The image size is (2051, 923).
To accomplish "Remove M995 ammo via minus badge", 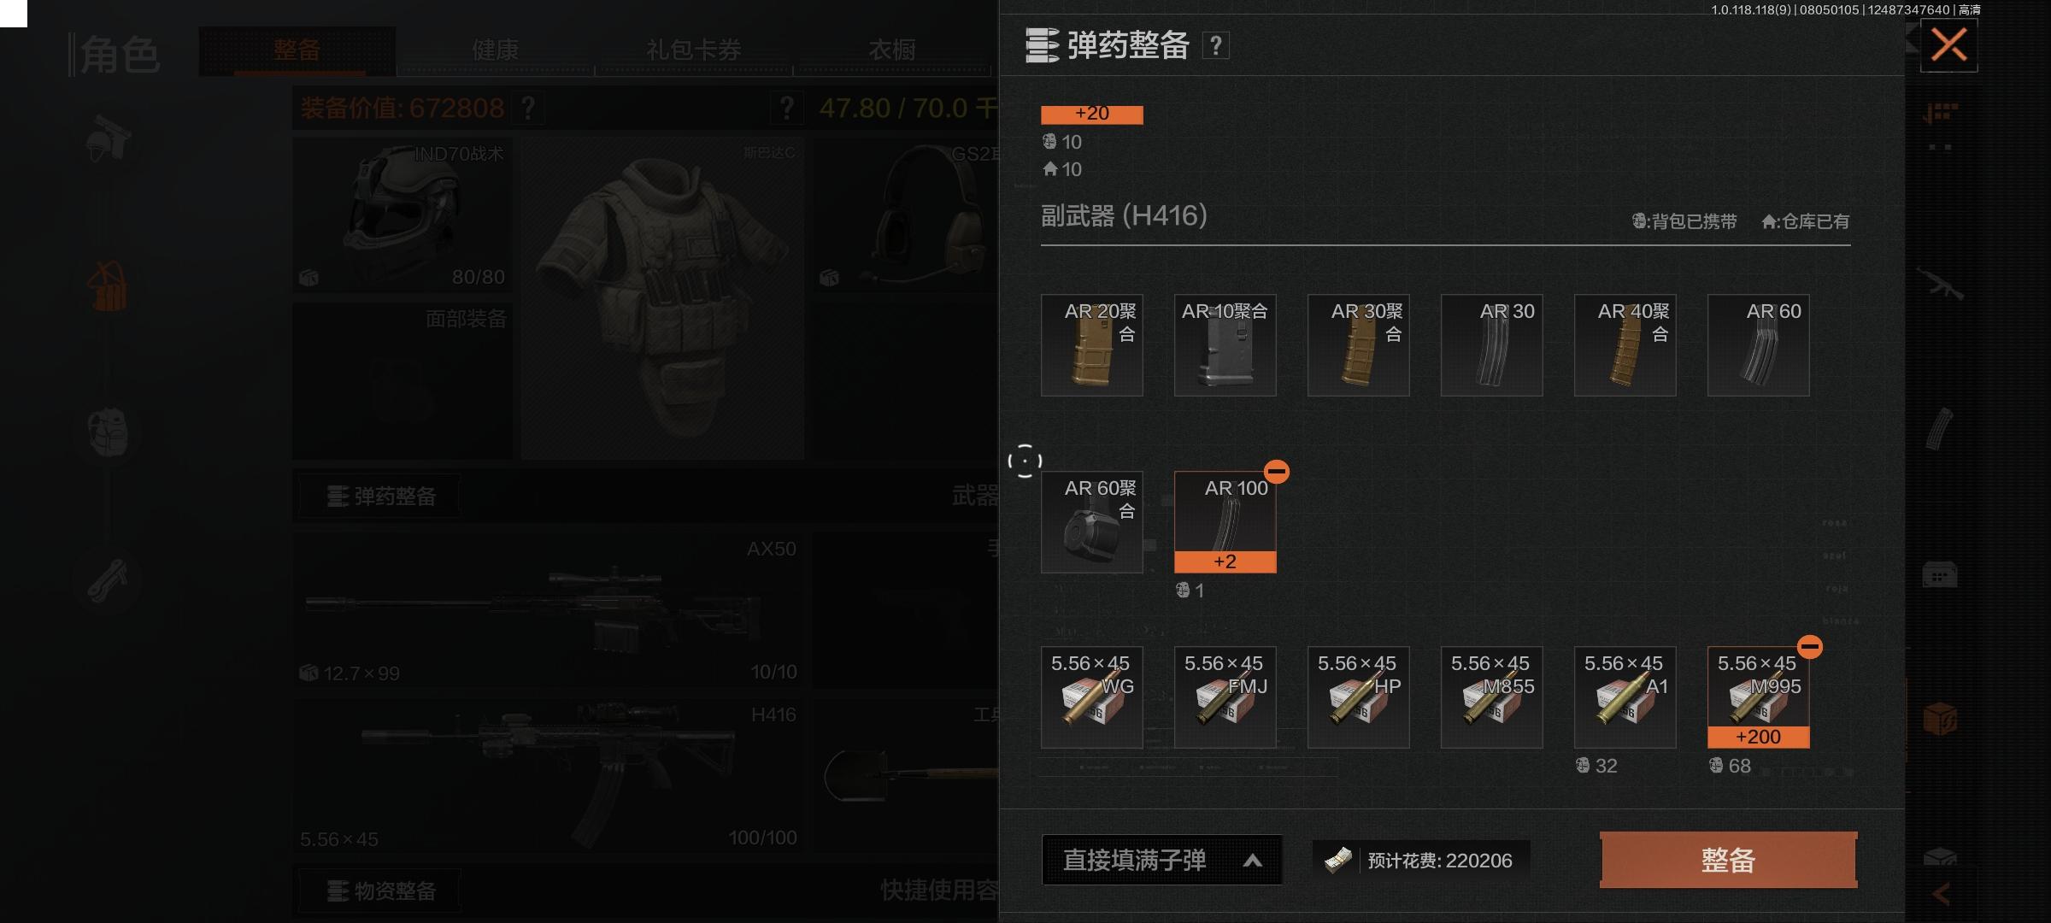I will pyautogui.click(x=1810, y=647).
